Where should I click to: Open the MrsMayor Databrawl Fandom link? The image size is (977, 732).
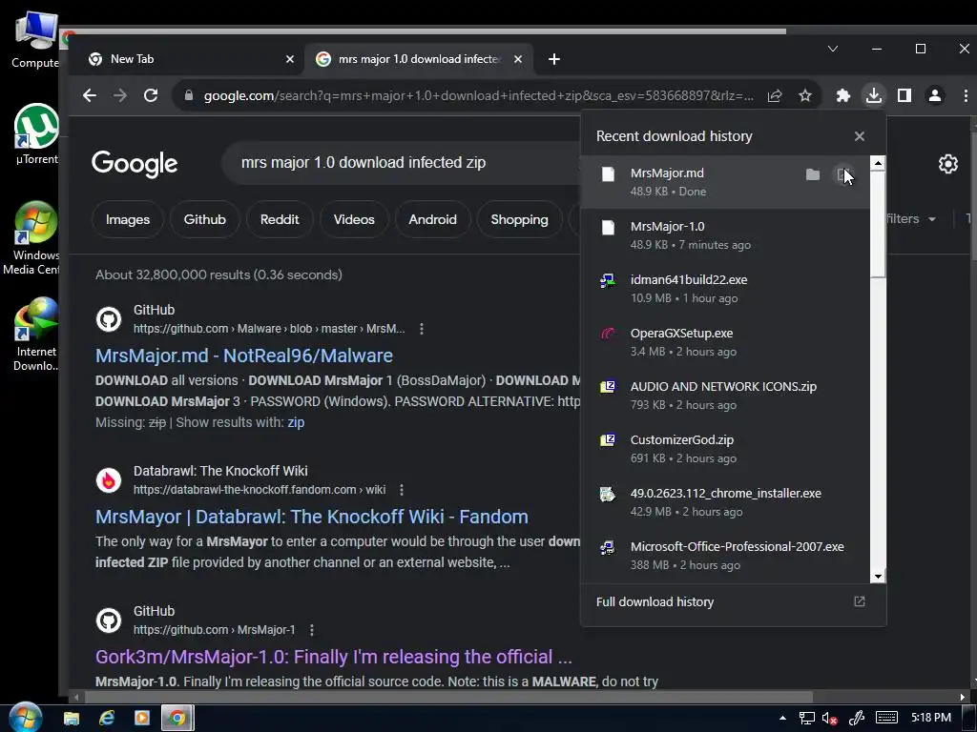(312, 517)
